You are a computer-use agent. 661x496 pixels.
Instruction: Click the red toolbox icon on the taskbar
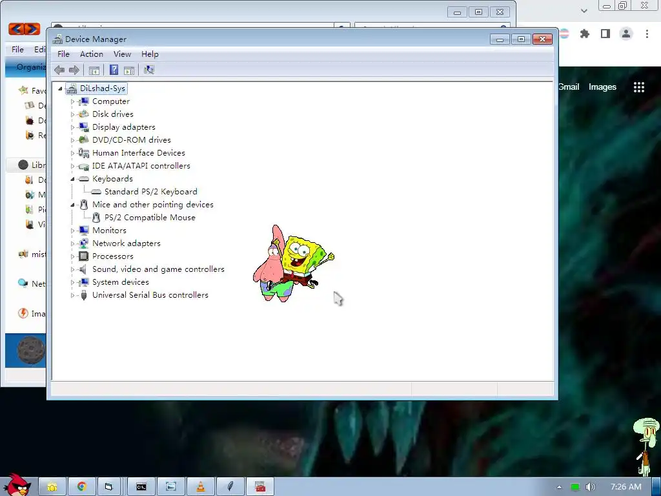[x=260, y=487]
